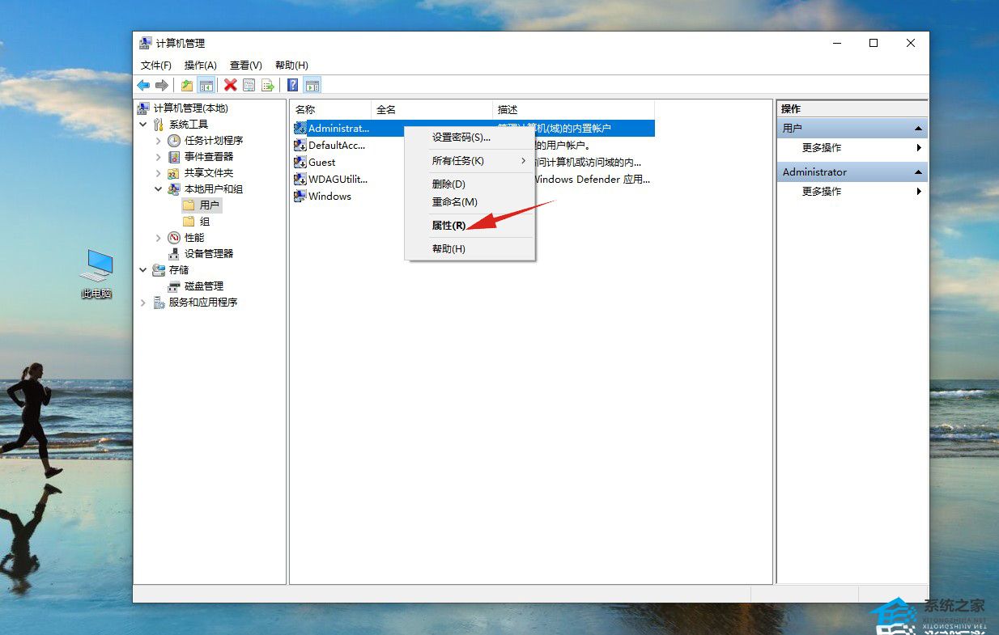Click the Up one level folder icon

pyautogui.click(x=187, y=85)
